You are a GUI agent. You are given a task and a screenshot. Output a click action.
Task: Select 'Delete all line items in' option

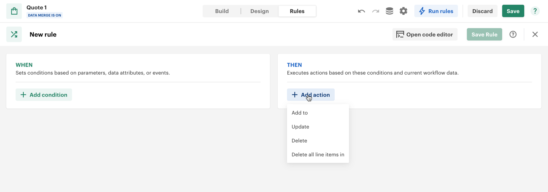click(318, 154)
